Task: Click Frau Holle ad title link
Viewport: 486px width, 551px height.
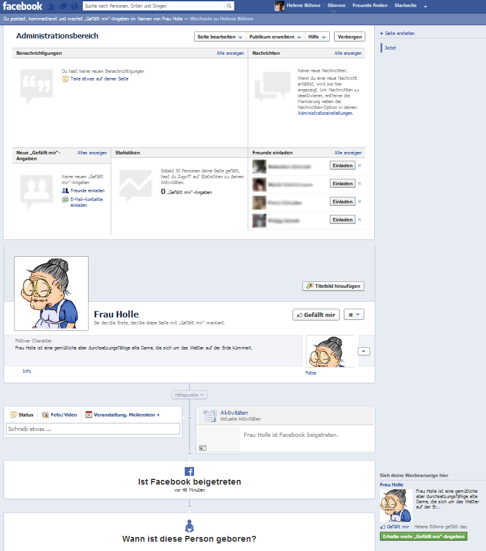Action: (392, 485)
